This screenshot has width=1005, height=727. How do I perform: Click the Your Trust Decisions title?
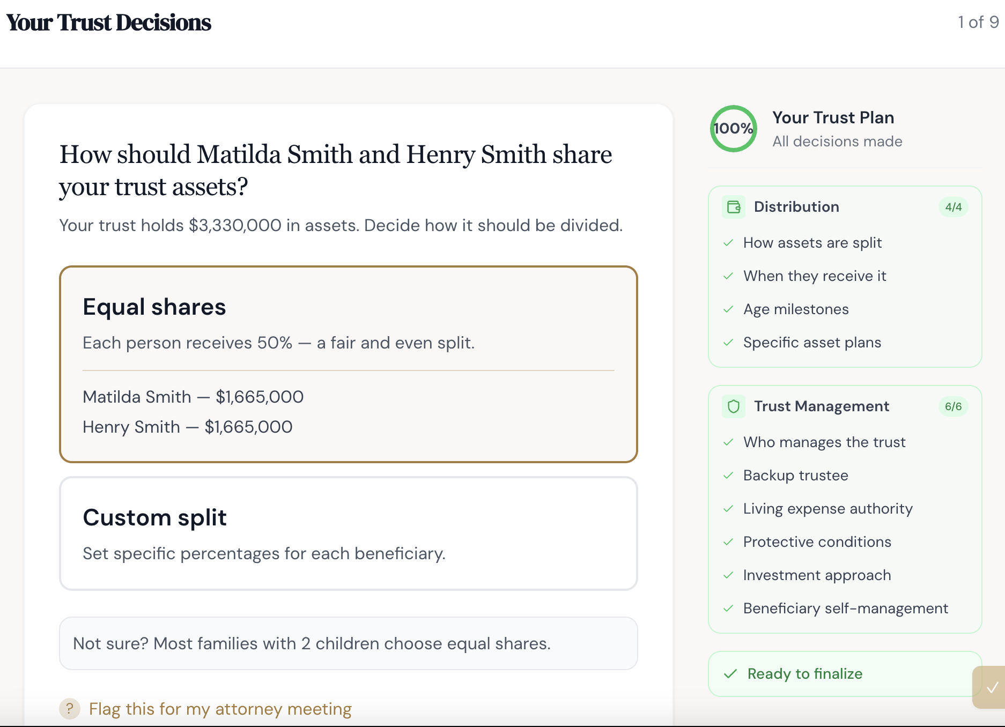tap(108, 23)
